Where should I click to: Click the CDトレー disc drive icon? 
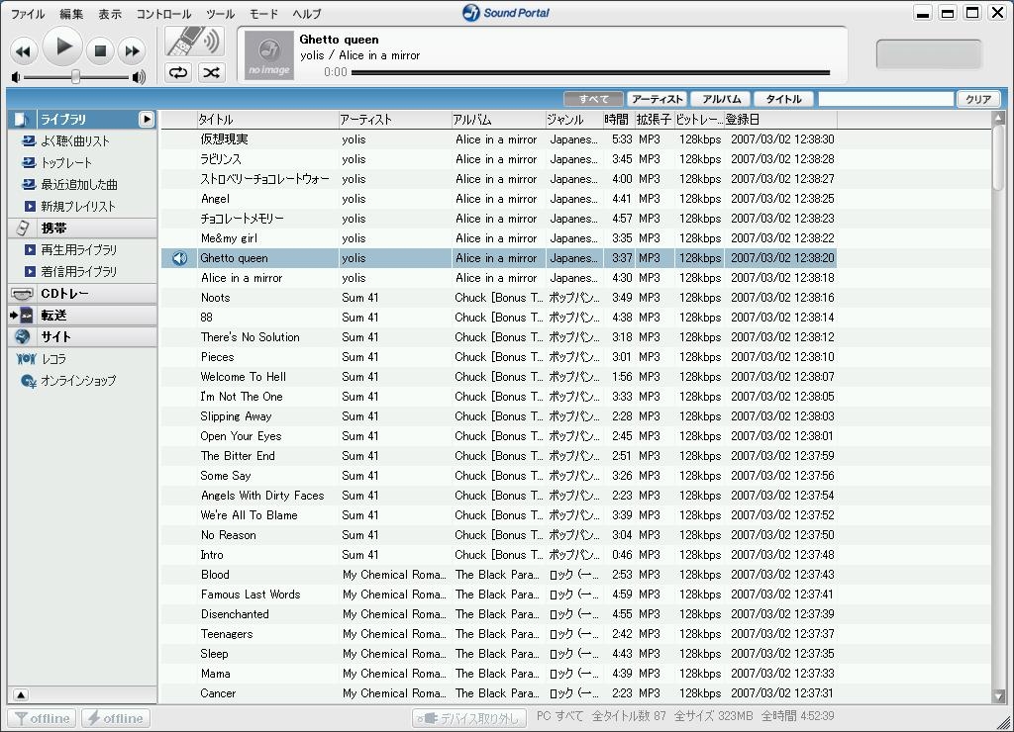click(x=23, y=294)
